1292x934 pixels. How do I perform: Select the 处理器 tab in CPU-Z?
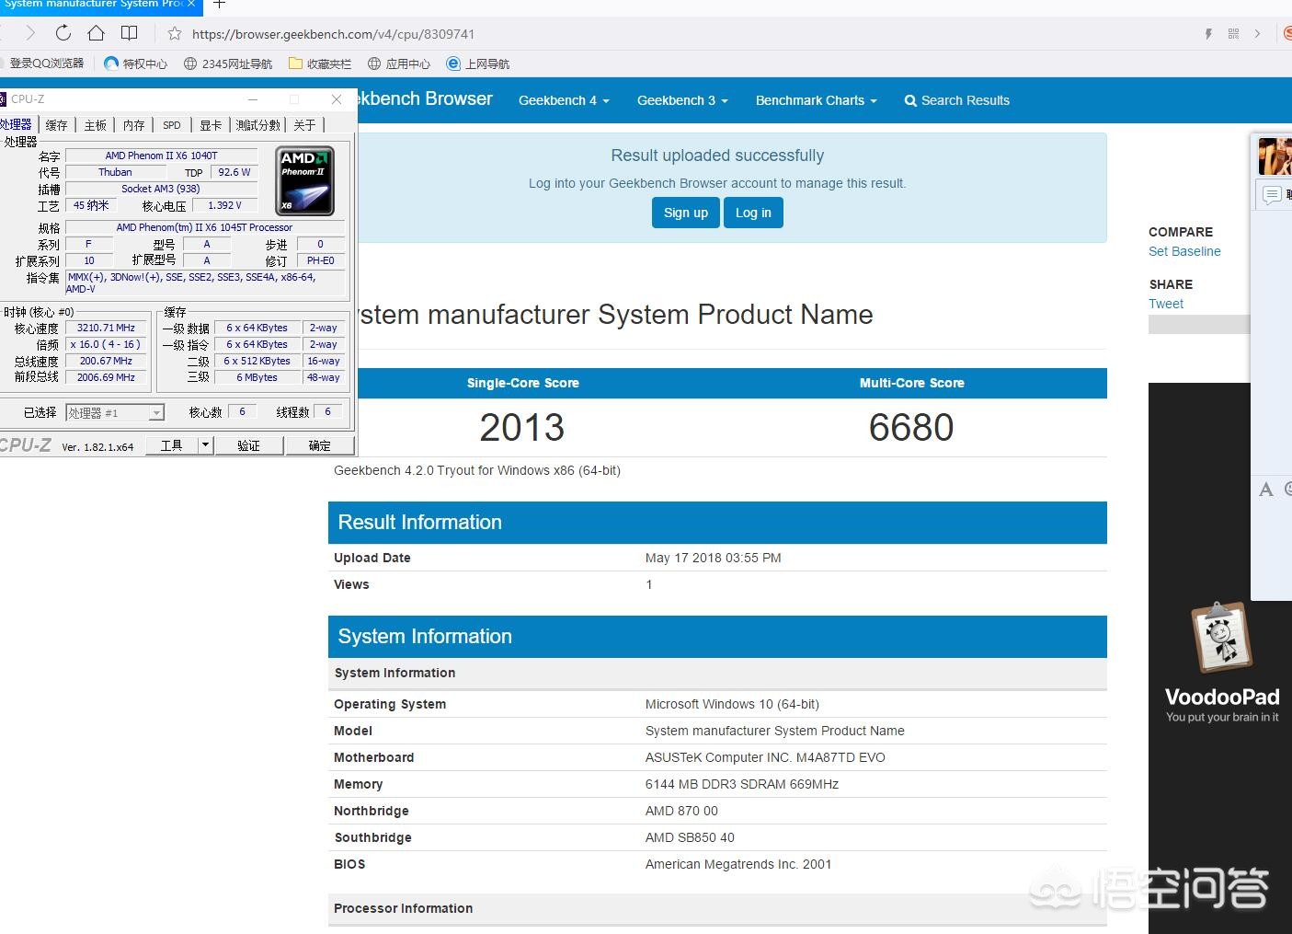17,124
